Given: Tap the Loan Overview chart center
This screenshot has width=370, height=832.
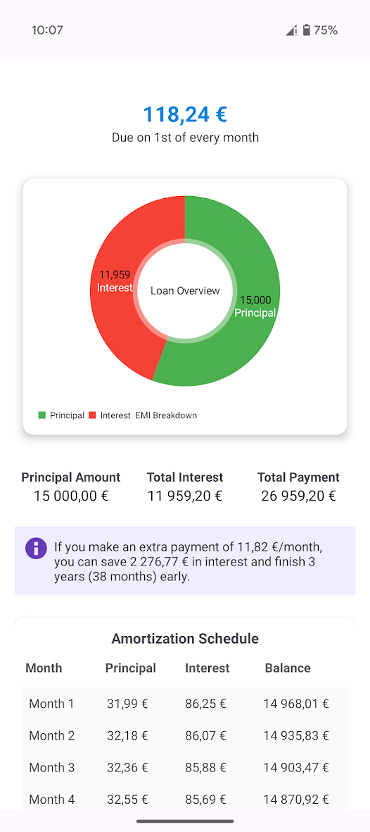Looking at the screenshot, I should (x=185, y=290).
